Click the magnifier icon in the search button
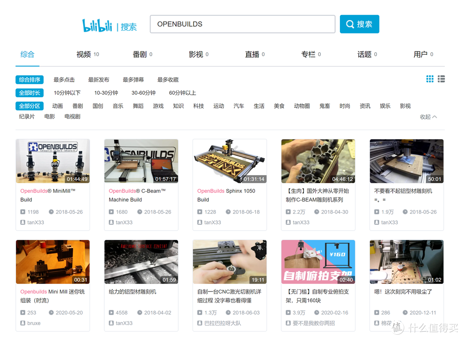The height and width of the screenshot is (339, 463). tap(349, 24)
